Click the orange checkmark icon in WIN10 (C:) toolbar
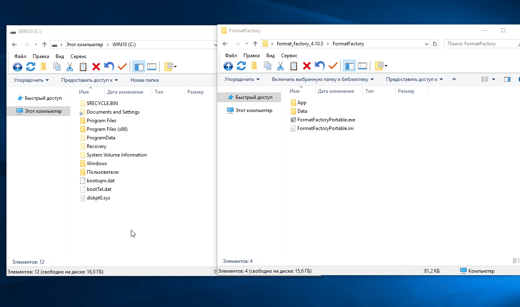 [122, 67]
